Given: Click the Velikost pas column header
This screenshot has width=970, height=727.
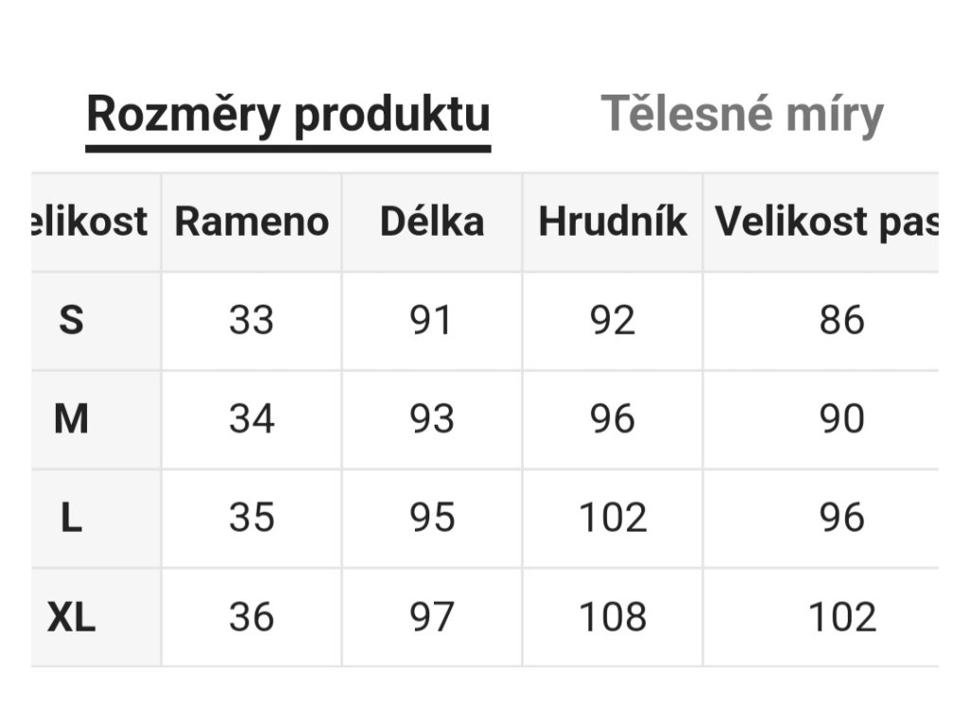Looking at the screenshot, I should point(826,222).
